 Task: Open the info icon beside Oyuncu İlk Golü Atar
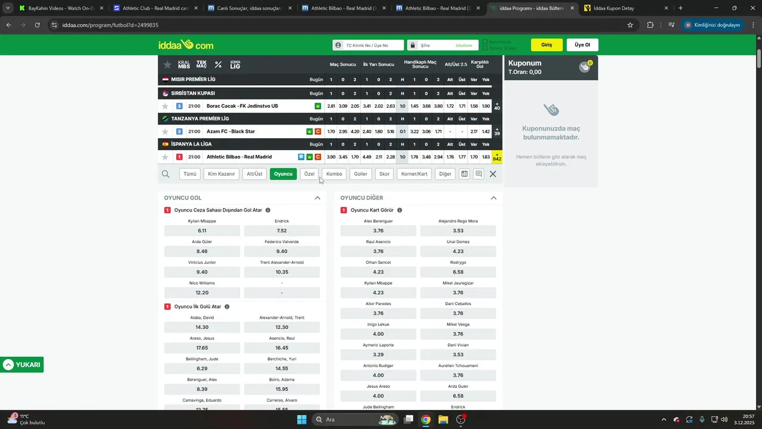point(227,307)
